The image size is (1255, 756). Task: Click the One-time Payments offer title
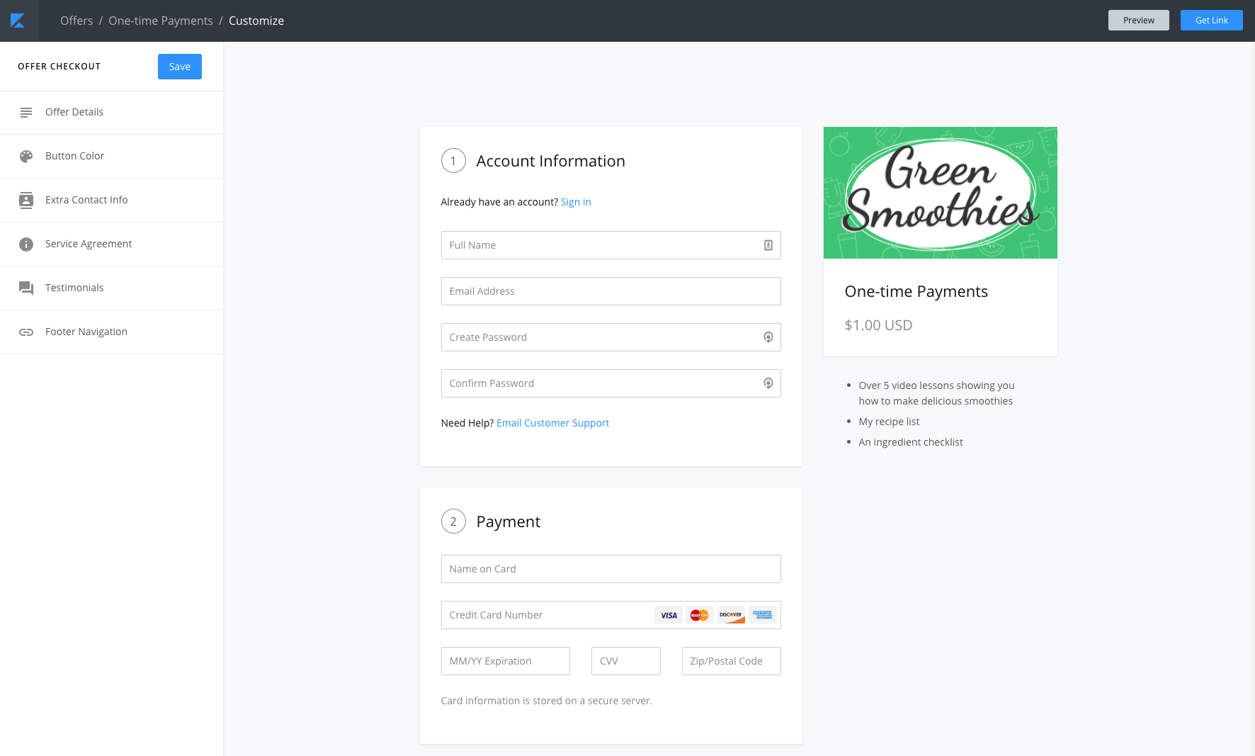[916, 291]
